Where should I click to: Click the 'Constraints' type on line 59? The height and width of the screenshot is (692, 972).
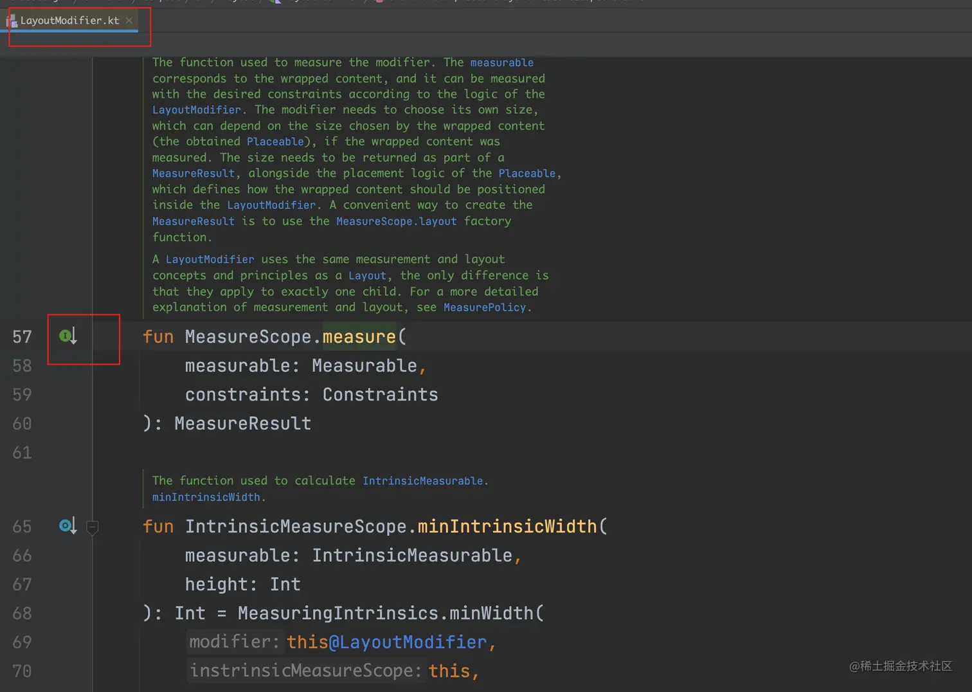pos(380,394)
